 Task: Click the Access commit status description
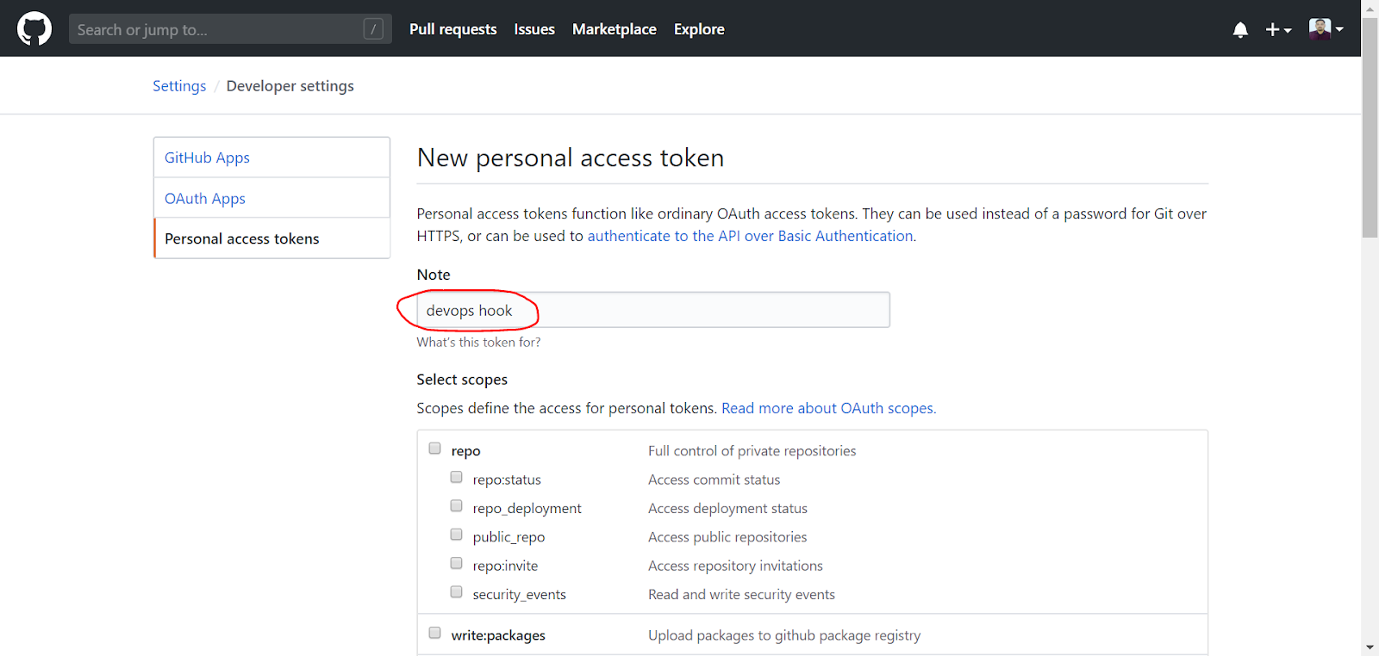[714, 480]
